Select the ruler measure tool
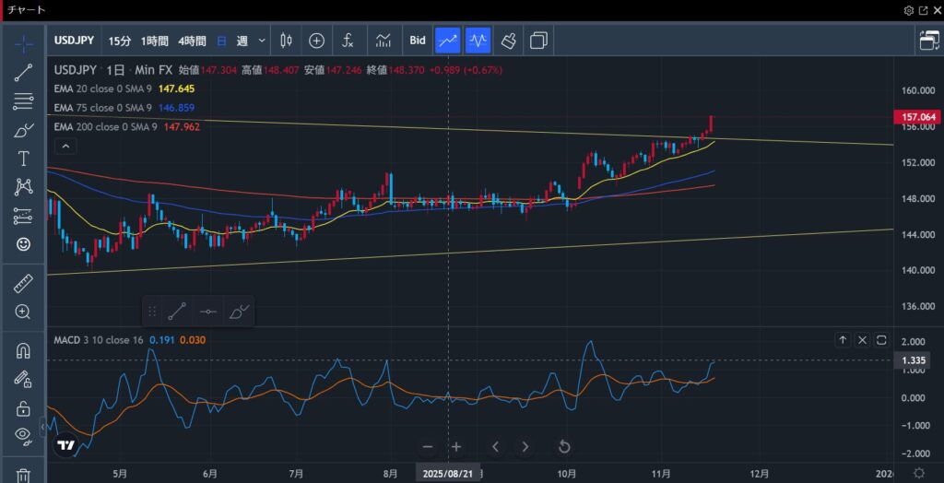 23,284
